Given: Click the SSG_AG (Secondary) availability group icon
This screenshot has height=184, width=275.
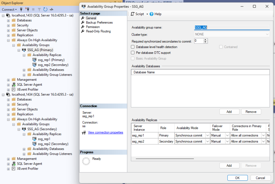Looking at the screenshot, I should (x=24, y=129).
